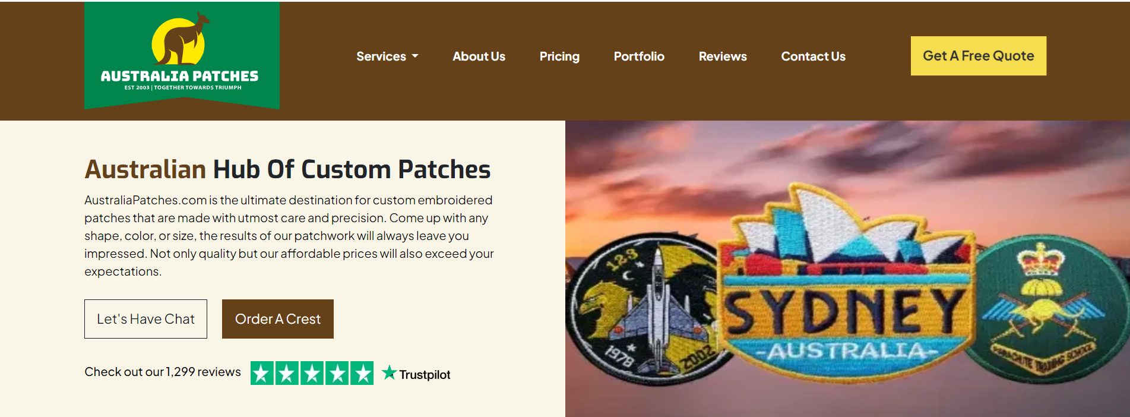
Task: Click the fifth green Trustpilot rating star
Action: click(362, 373)
